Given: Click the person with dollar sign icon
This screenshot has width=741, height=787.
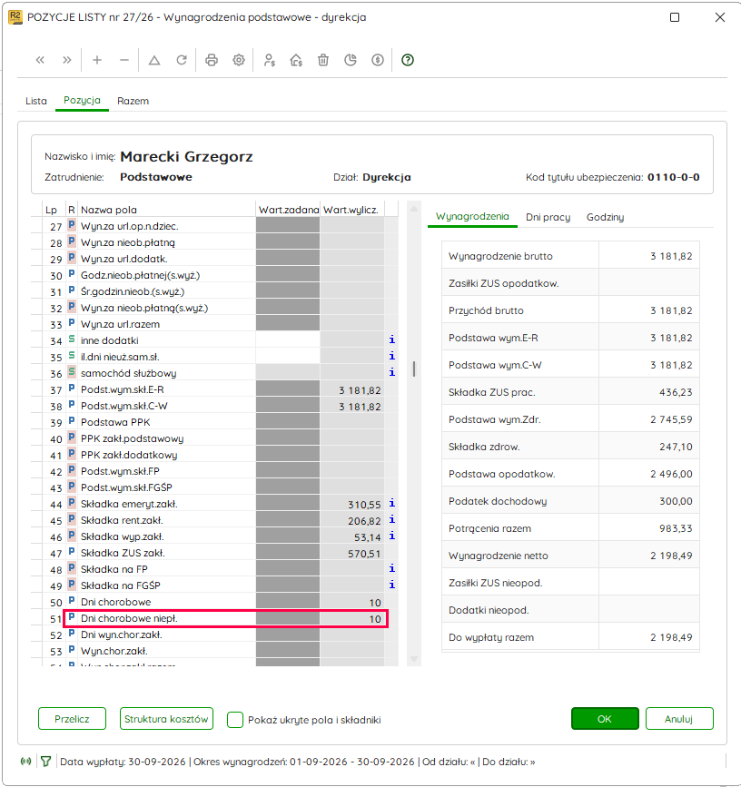Looking at the screenshot, I should coord(270,60).
